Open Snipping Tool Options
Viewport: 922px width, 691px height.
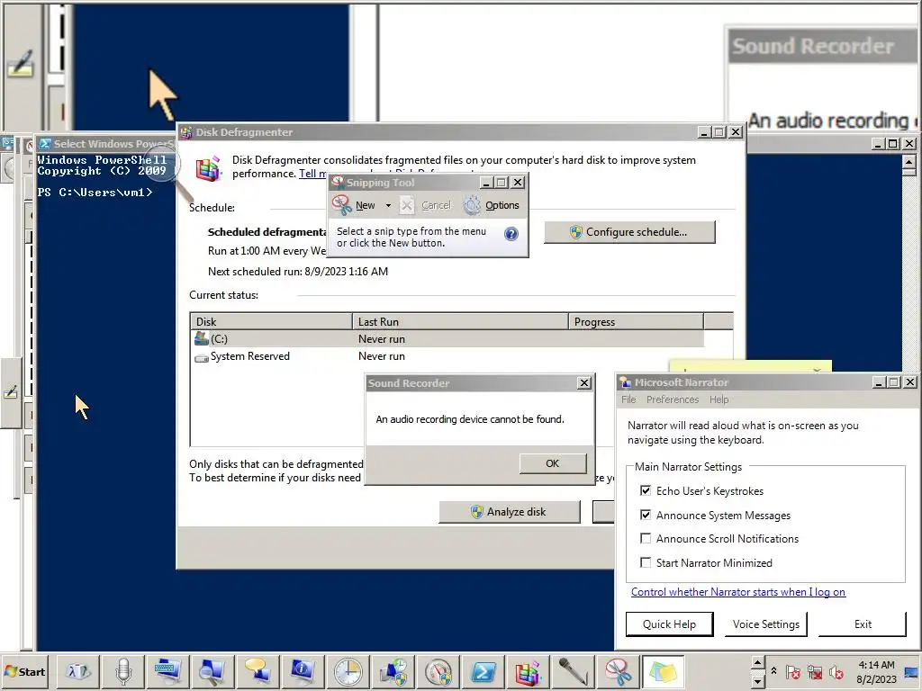(492, 205)
